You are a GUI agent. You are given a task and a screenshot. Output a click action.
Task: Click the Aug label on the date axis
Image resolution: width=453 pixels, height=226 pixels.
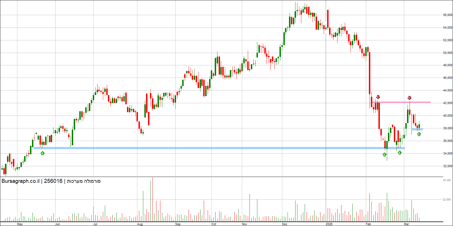coord(140,224)
